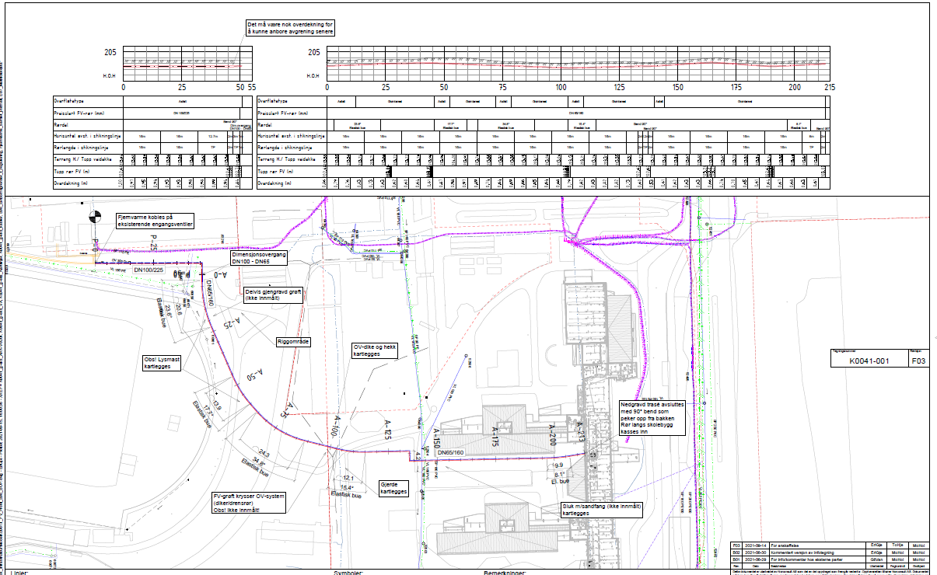Click the DN65/160 label near station A-150
Viewport: 937px width, 575px height.
[450, 451]
